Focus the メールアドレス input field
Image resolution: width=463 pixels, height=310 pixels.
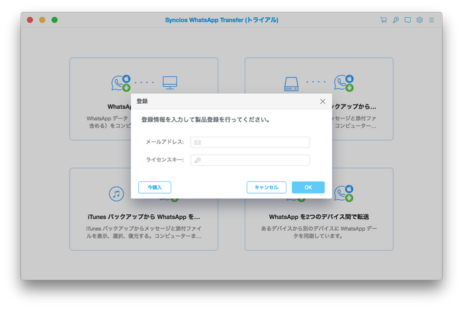[250, 142]
